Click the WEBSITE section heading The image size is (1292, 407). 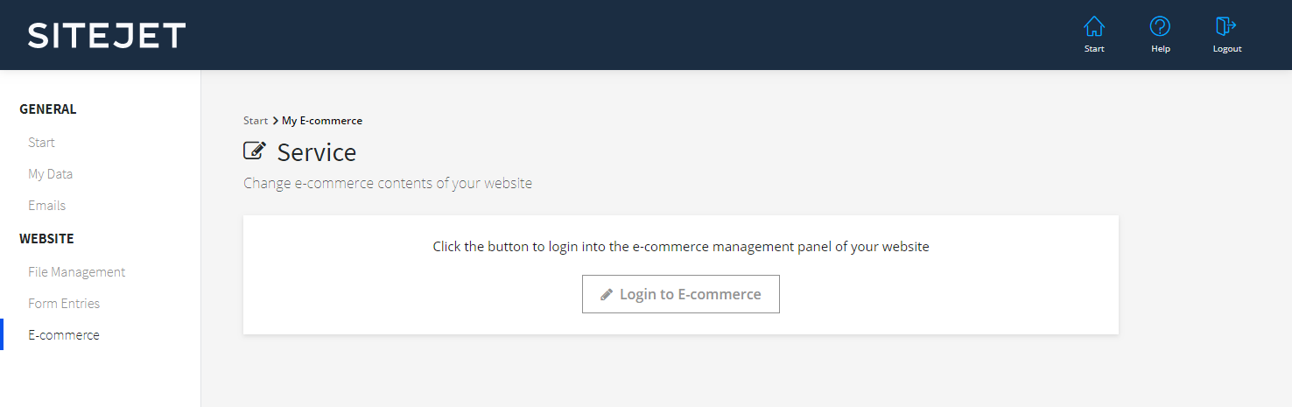(x=46, y=239)
